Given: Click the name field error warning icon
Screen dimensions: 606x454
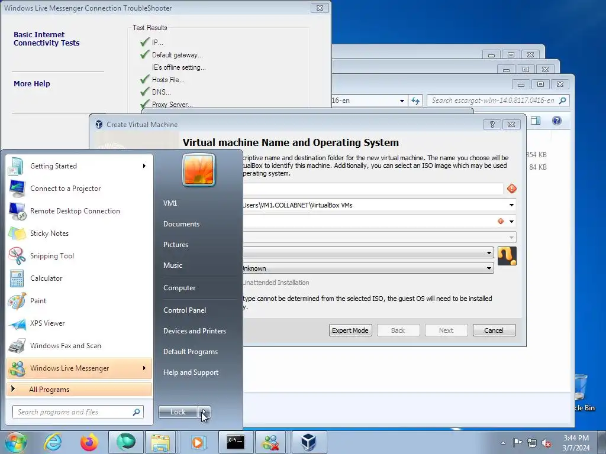Looking at the screenshot, I should pos(512,189).
